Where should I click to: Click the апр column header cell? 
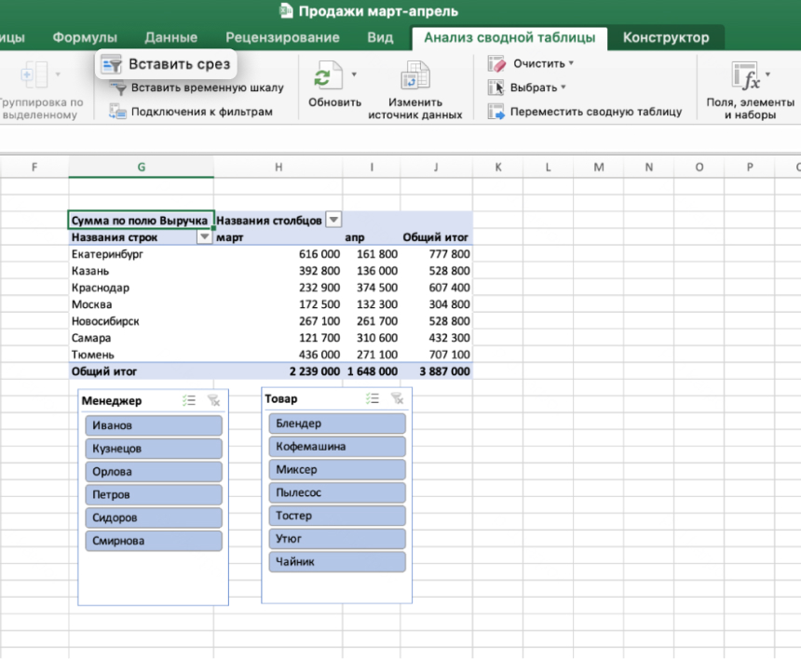point(372,236)
